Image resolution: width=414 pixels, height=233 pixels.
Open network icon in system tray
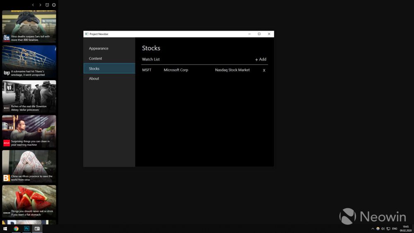click(x=388, y=229)
